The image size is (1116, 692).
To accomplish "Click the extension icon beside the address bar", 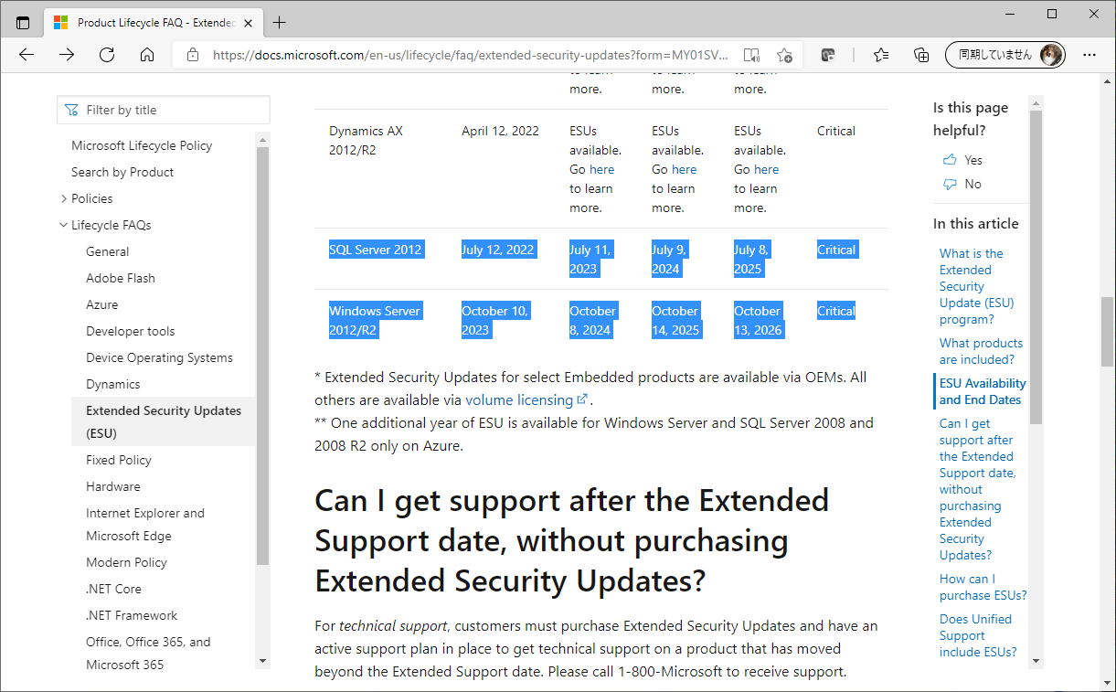I will tap(828, 55).
